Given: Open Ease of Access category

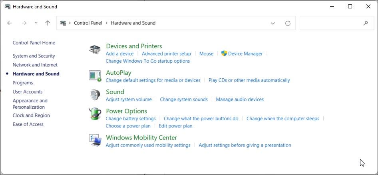Looking at the screenshot, I should click(28, 124).
